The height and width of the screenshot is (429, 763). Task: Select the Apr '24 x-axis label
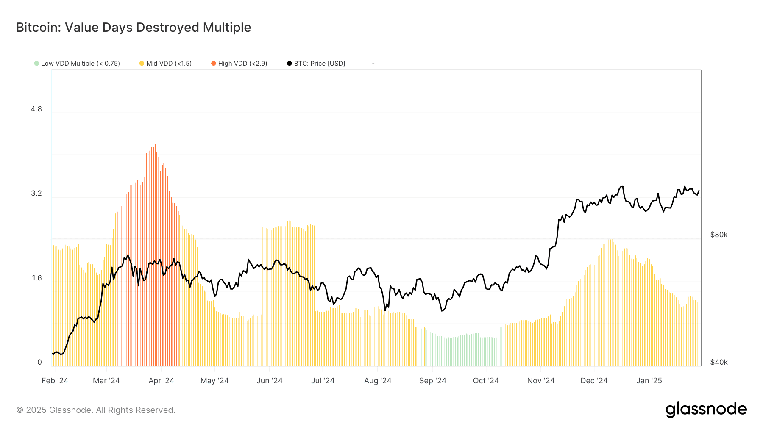162,381
